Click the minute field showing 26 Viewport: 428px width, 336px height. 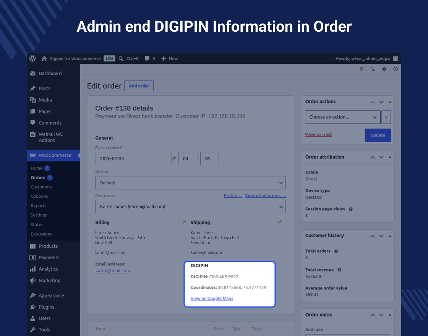(x=210, y=159)
